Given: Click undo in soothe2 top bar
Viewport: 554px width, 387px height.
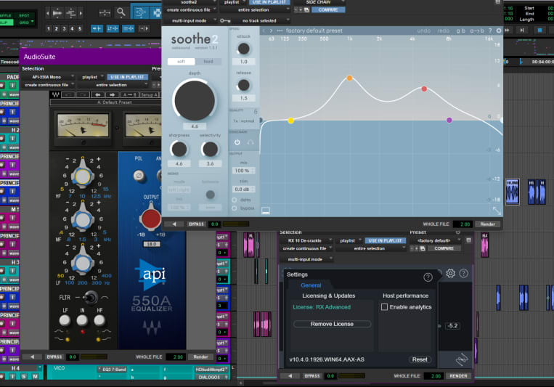Looking at the screenshot, I should (423, 30).
